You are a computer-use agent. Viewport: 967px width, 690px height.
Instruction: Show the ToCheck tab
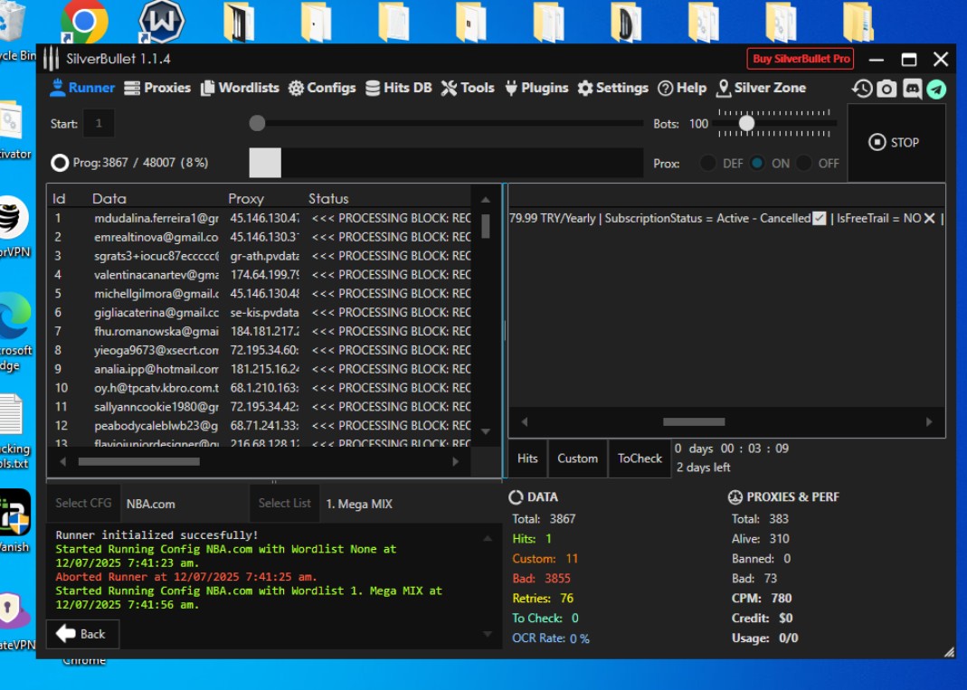click(640, 458)
